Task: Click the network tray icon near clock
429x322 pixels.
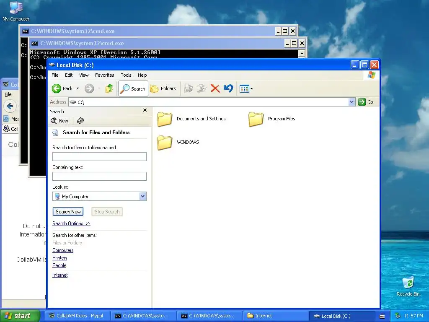Action: tap(398, 316)
